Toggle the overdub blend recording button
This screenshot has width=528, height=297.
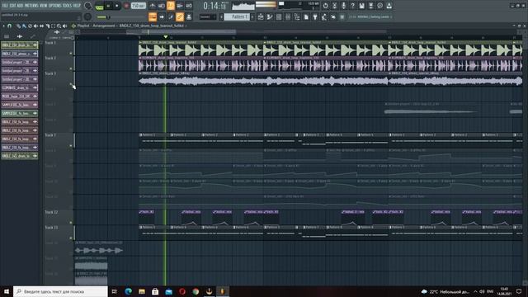tap(180, 6)
